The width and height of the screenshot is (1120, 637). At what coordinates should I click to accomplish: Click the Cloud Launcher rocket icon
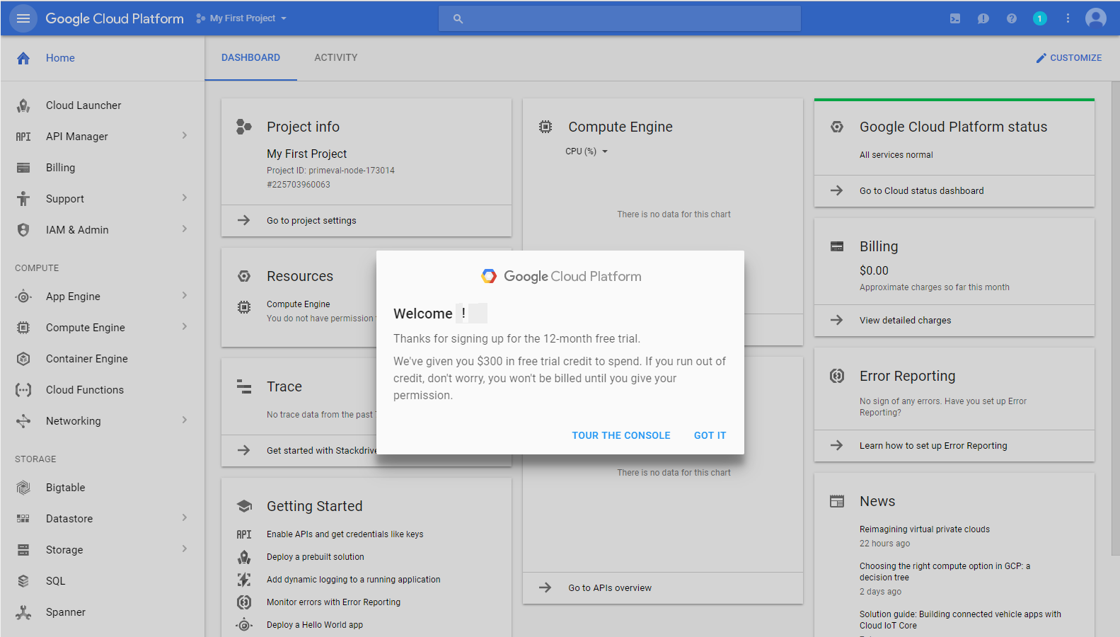23,105
